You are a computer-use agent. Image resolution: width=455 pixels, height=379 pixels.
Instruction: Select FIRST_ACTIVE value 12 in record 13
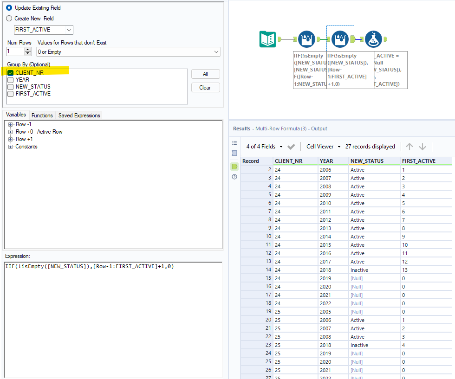[x=426, y=262]
